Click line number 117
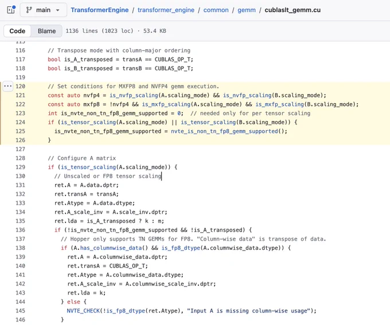 pos(21,60)
